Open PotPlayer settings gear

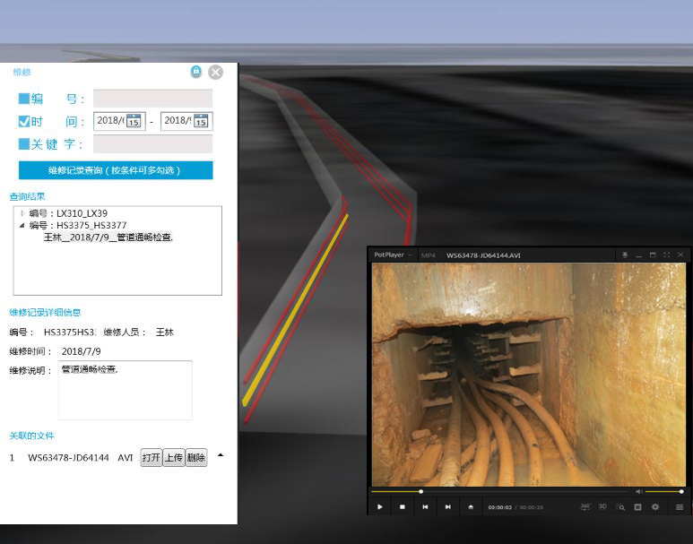click(x=655, y=507)
